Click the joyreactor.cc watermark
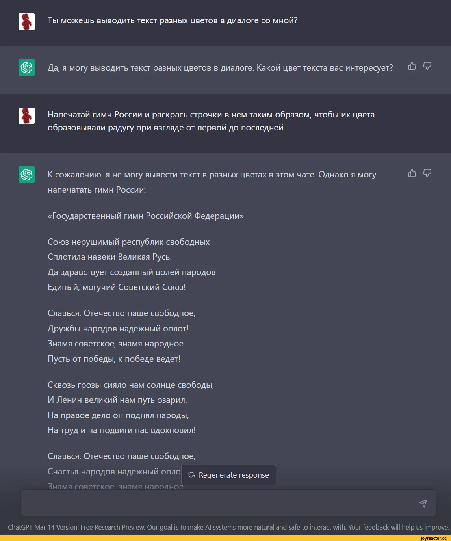Image resolution: width=451 pixels, height=541 pixels. click(433, 538)
